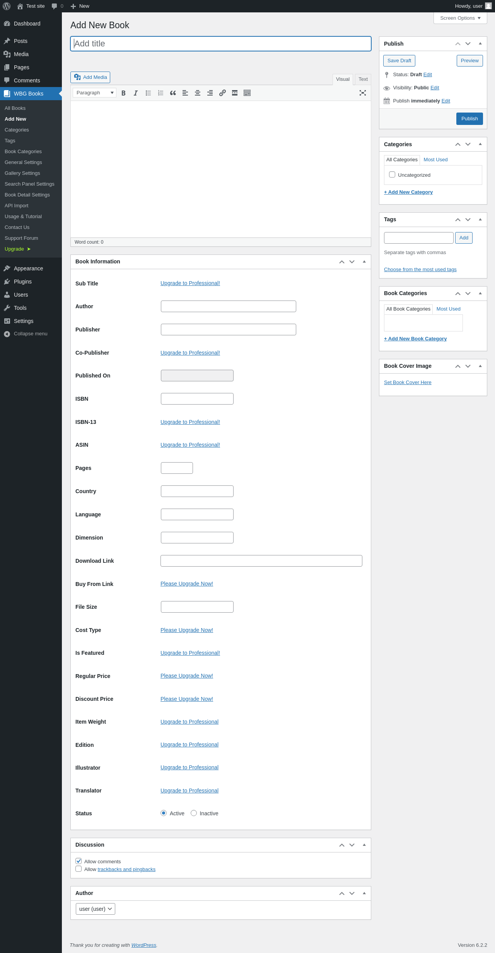
Task: Create a numbered list in the editor
Action: (160, 93)
